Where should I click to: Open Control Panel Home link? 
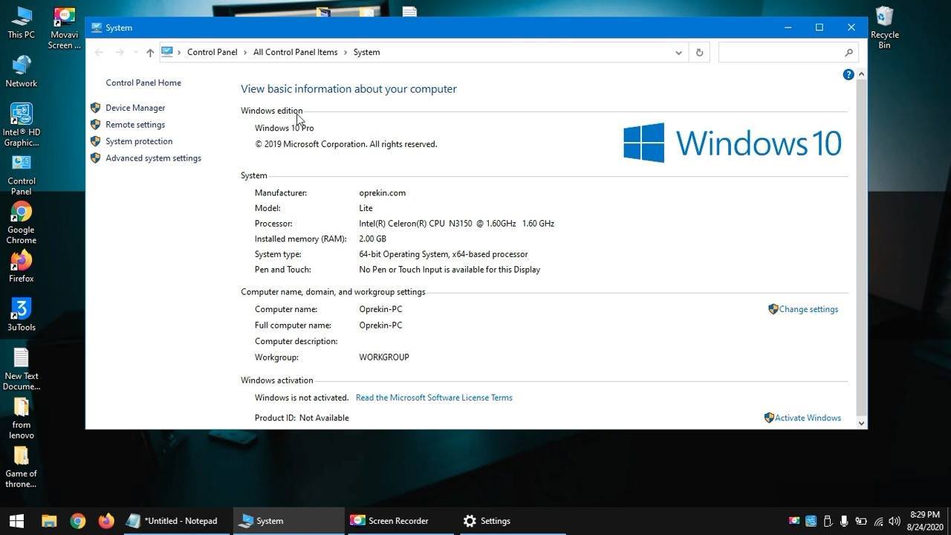click(143, 82)
